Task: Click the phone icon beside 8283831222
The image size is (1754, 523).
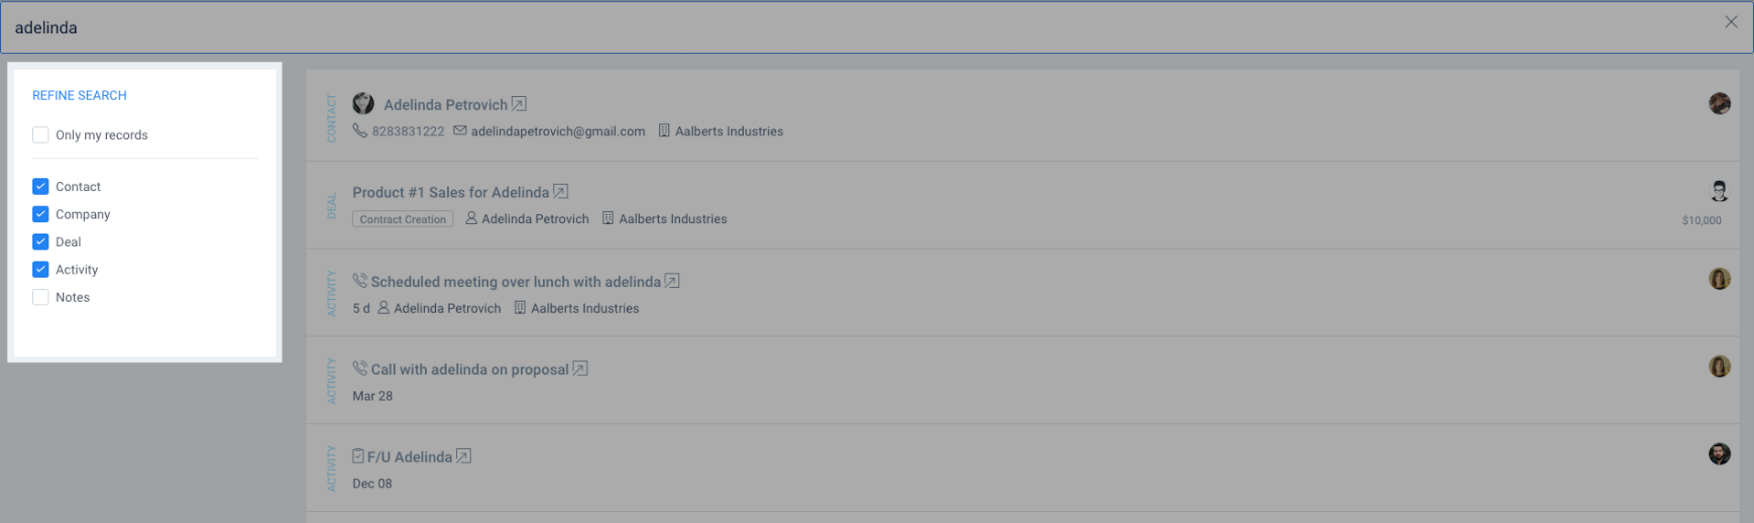Action: [x=360, y=131]
